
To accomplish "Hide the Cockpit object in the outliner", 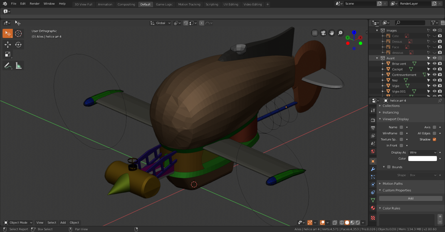I will (x=434, y=69).
